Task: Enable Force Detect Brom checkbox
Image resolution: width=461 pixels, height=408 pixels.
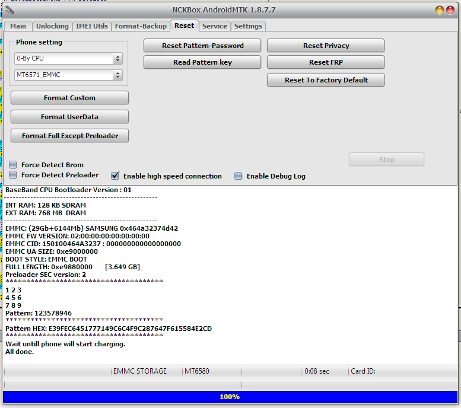Action: 13,165
